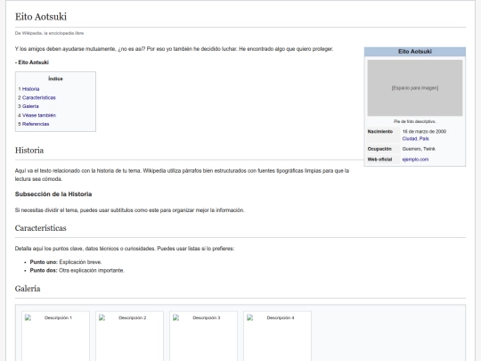Open Referencias from the table of contents
Image resolution: width=481 pixels, height=361 pixels.
(x=36, y=124)
